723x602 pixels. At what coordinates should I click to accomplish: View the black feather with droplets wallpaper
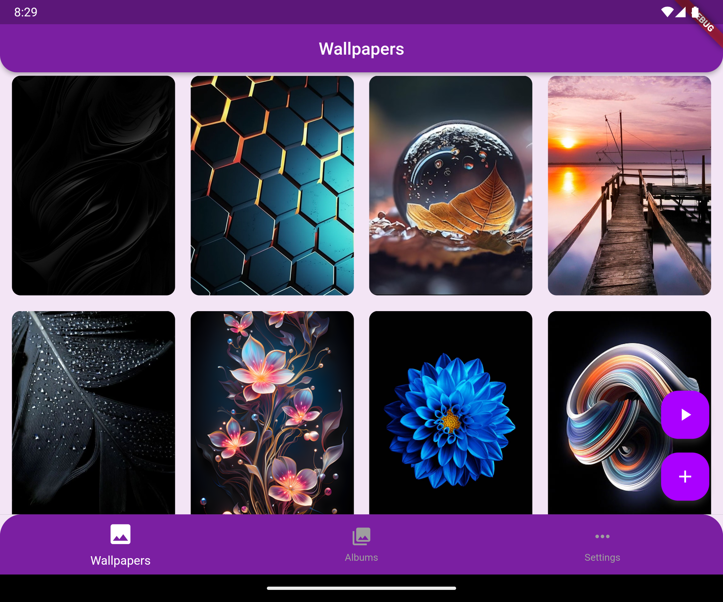[x=93, y=413]
